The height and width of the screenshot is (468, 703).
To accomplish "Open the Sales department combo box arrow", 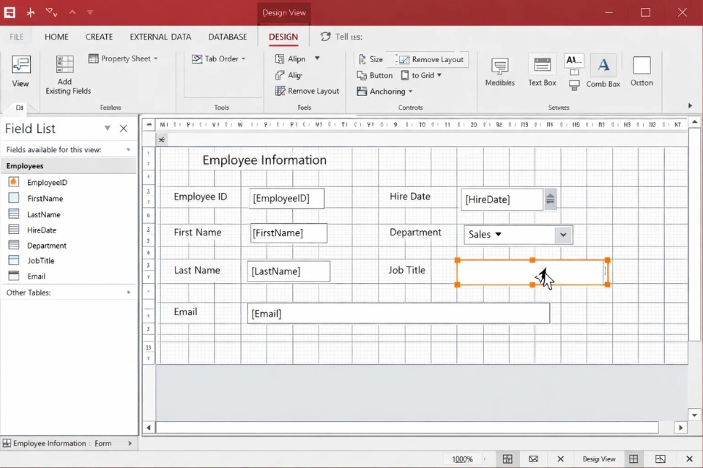I will [562, 235].
